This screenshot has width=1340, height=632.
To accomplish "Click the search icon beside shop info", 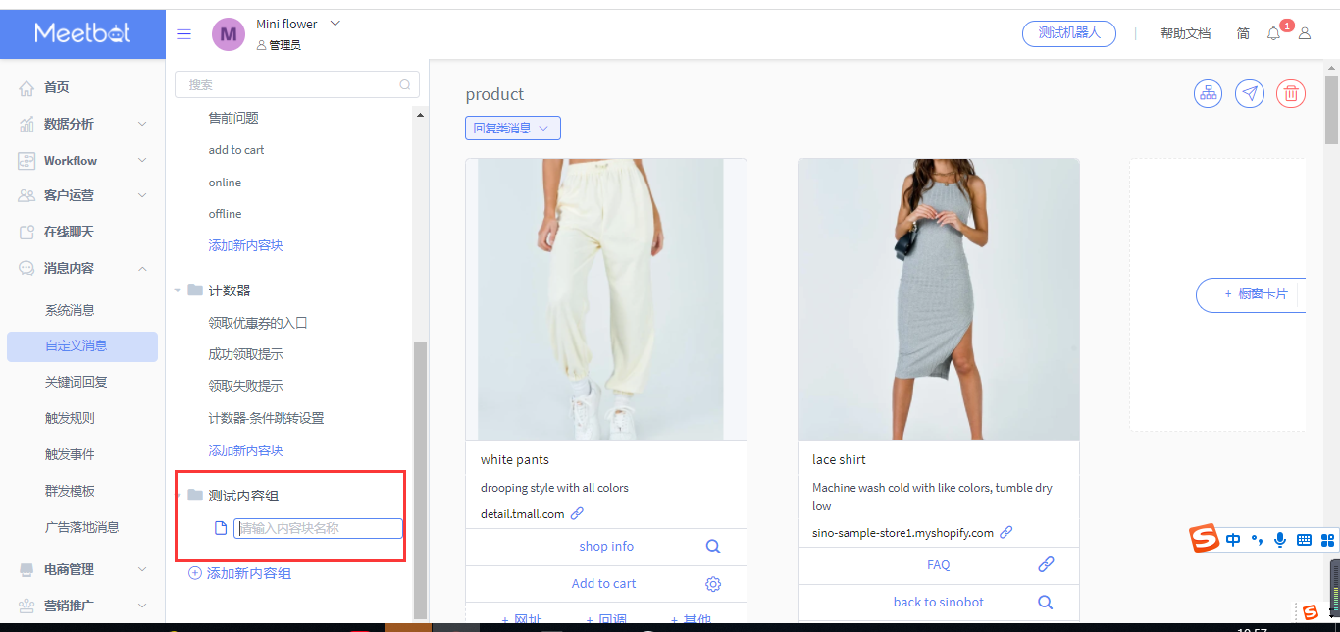I will (x=713, y=547).
